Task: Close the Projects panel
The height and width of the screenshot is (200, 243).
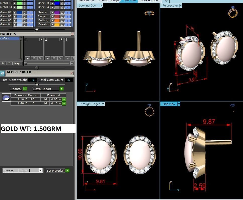Action: 72,34
